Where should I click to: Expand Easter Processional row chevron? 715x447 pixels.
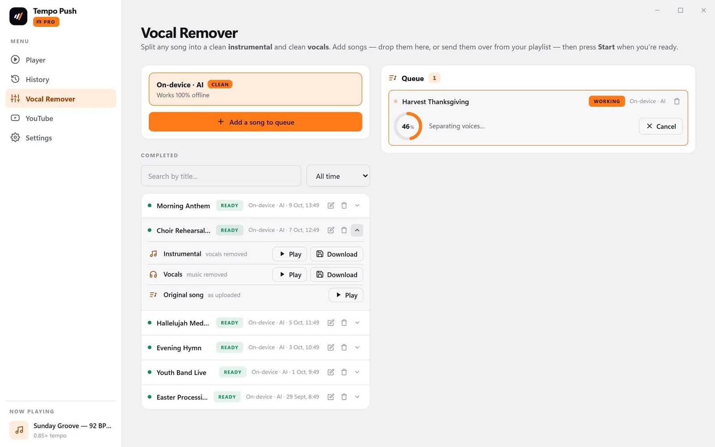click(357, 397)
